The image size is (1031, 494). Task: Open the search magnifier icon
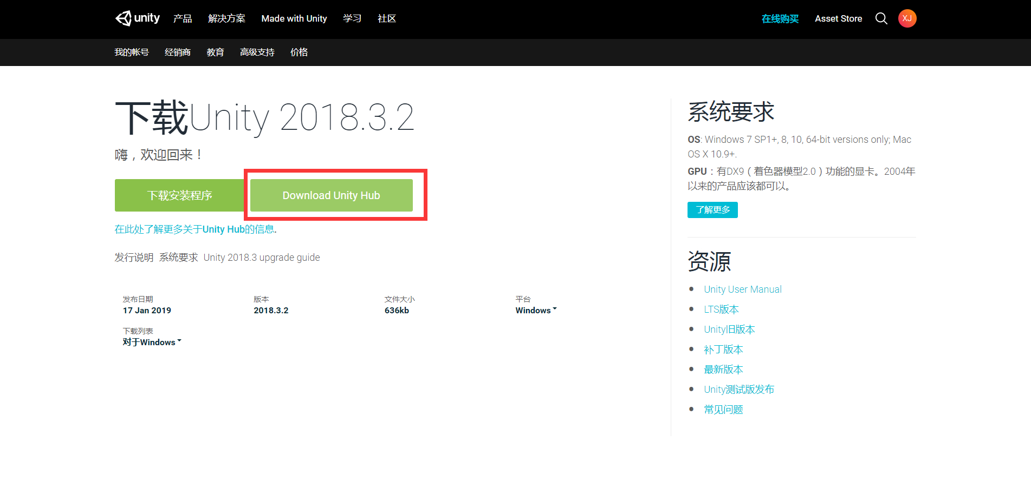tap(881, 18)
